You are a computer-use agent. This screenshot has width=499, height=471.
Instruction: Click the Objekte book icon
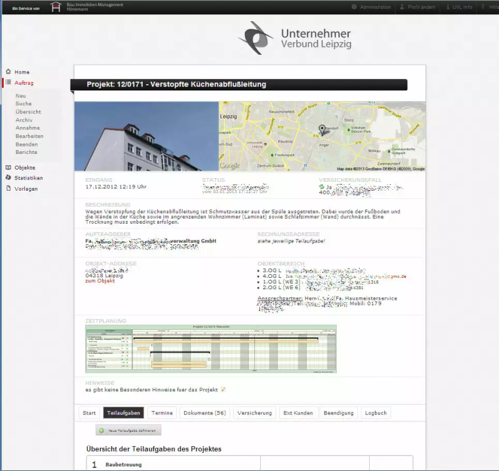pyautogui.click(x=8, y=168)
